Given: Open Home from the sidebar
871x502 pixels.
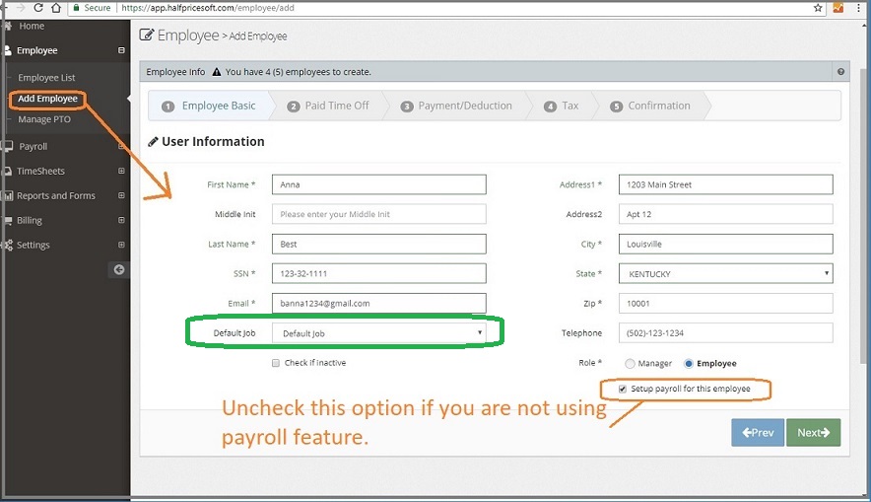Looking at the screenshot, I should (x=32, y=26).
